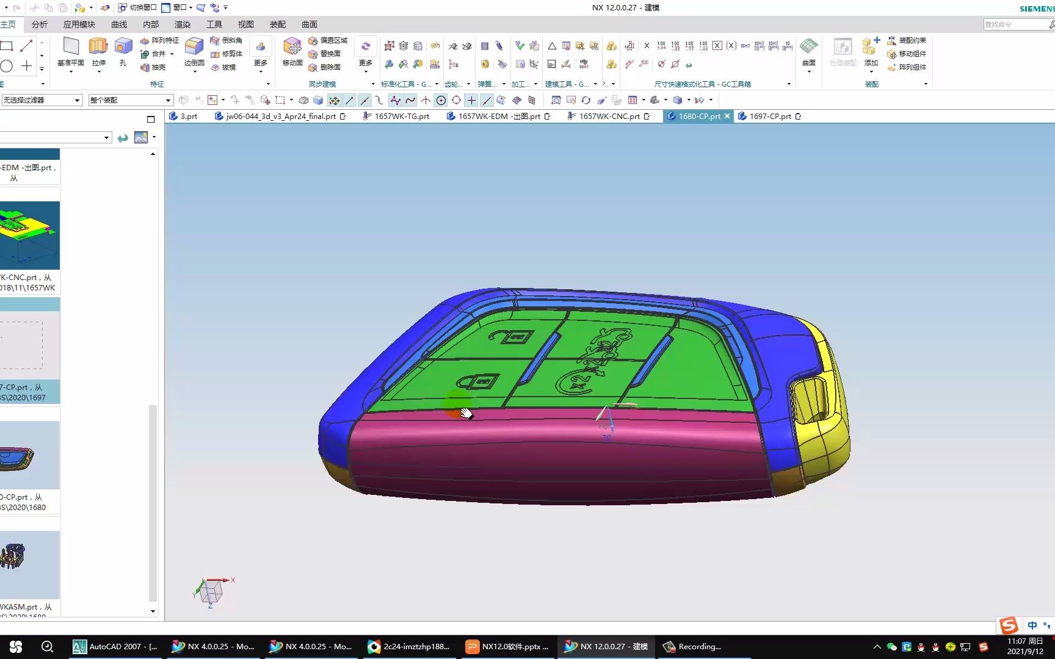Select the 删除面 (Delete Face) tool
The width and height of the screenshot is (1055, 659).
coord(328,68)
